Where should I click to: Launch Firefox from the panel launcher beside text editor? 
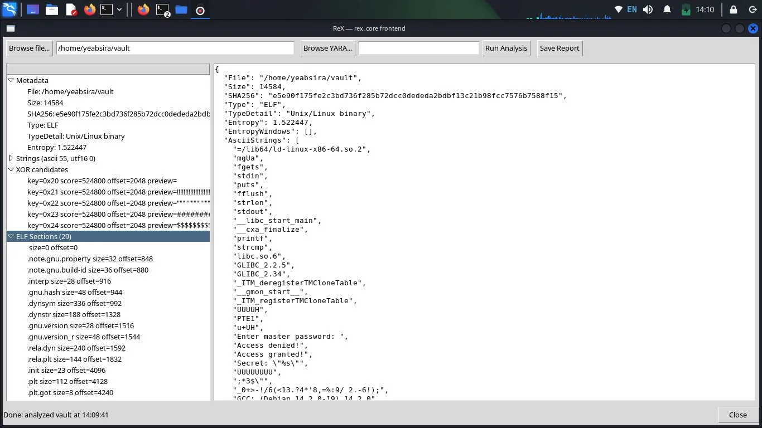(x=90, y=9)
